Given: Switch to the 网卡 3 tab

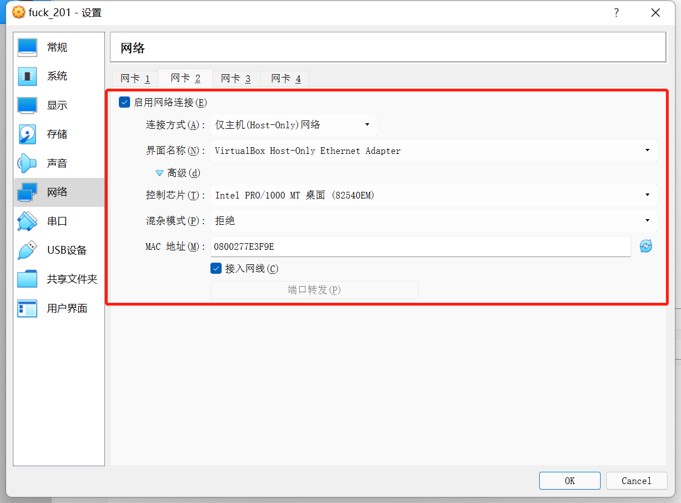Looking at the screenshot, I should [236, 79].
